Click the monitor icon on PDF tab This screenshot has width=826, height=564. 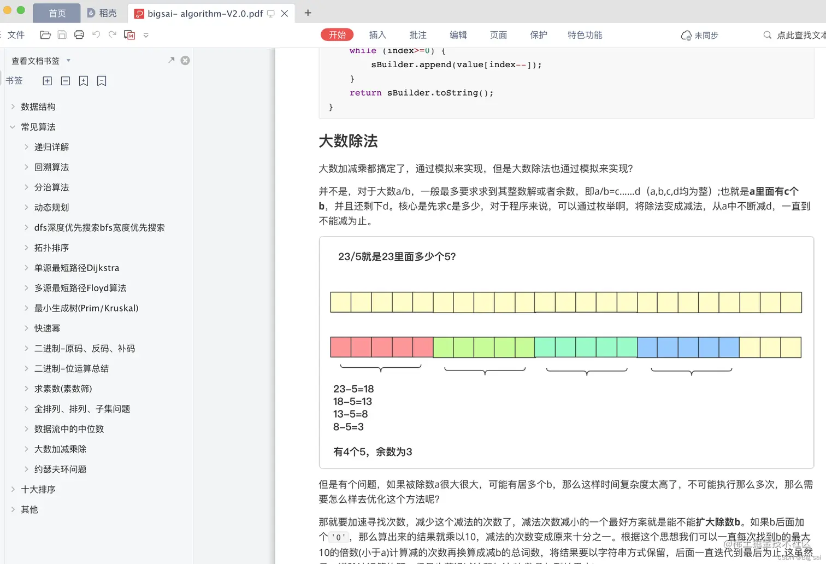pos(271,14)
